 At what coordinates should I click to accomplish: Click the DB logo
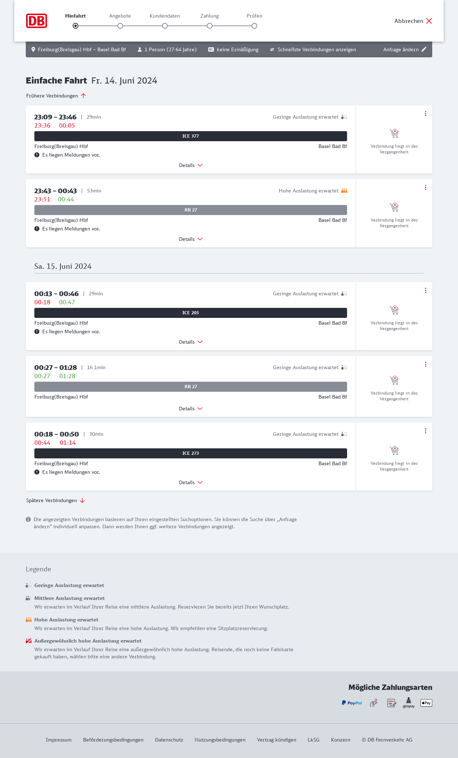click(36, 21)
